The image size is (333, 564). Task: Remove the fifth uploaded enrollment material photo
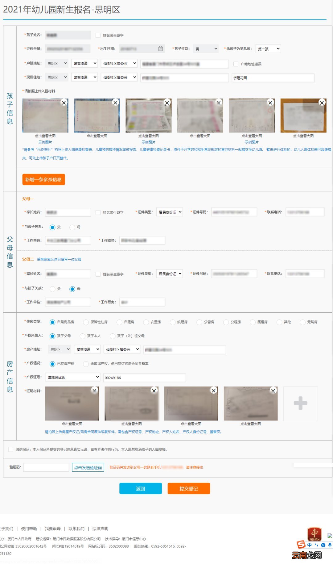coord(270,102)
